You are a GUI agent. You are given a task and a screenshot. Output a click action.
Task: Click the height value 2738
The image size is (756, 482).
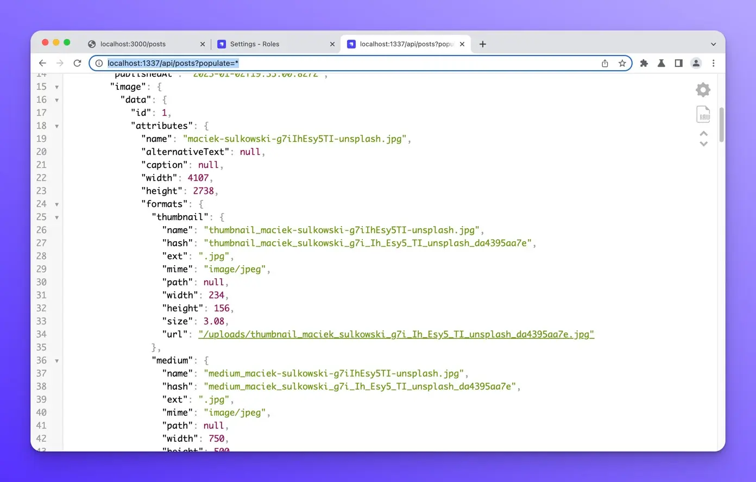tap(204, 191)
